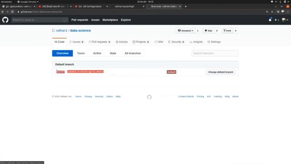
Task: Select the Active branches filter
Action: (97, 53)
